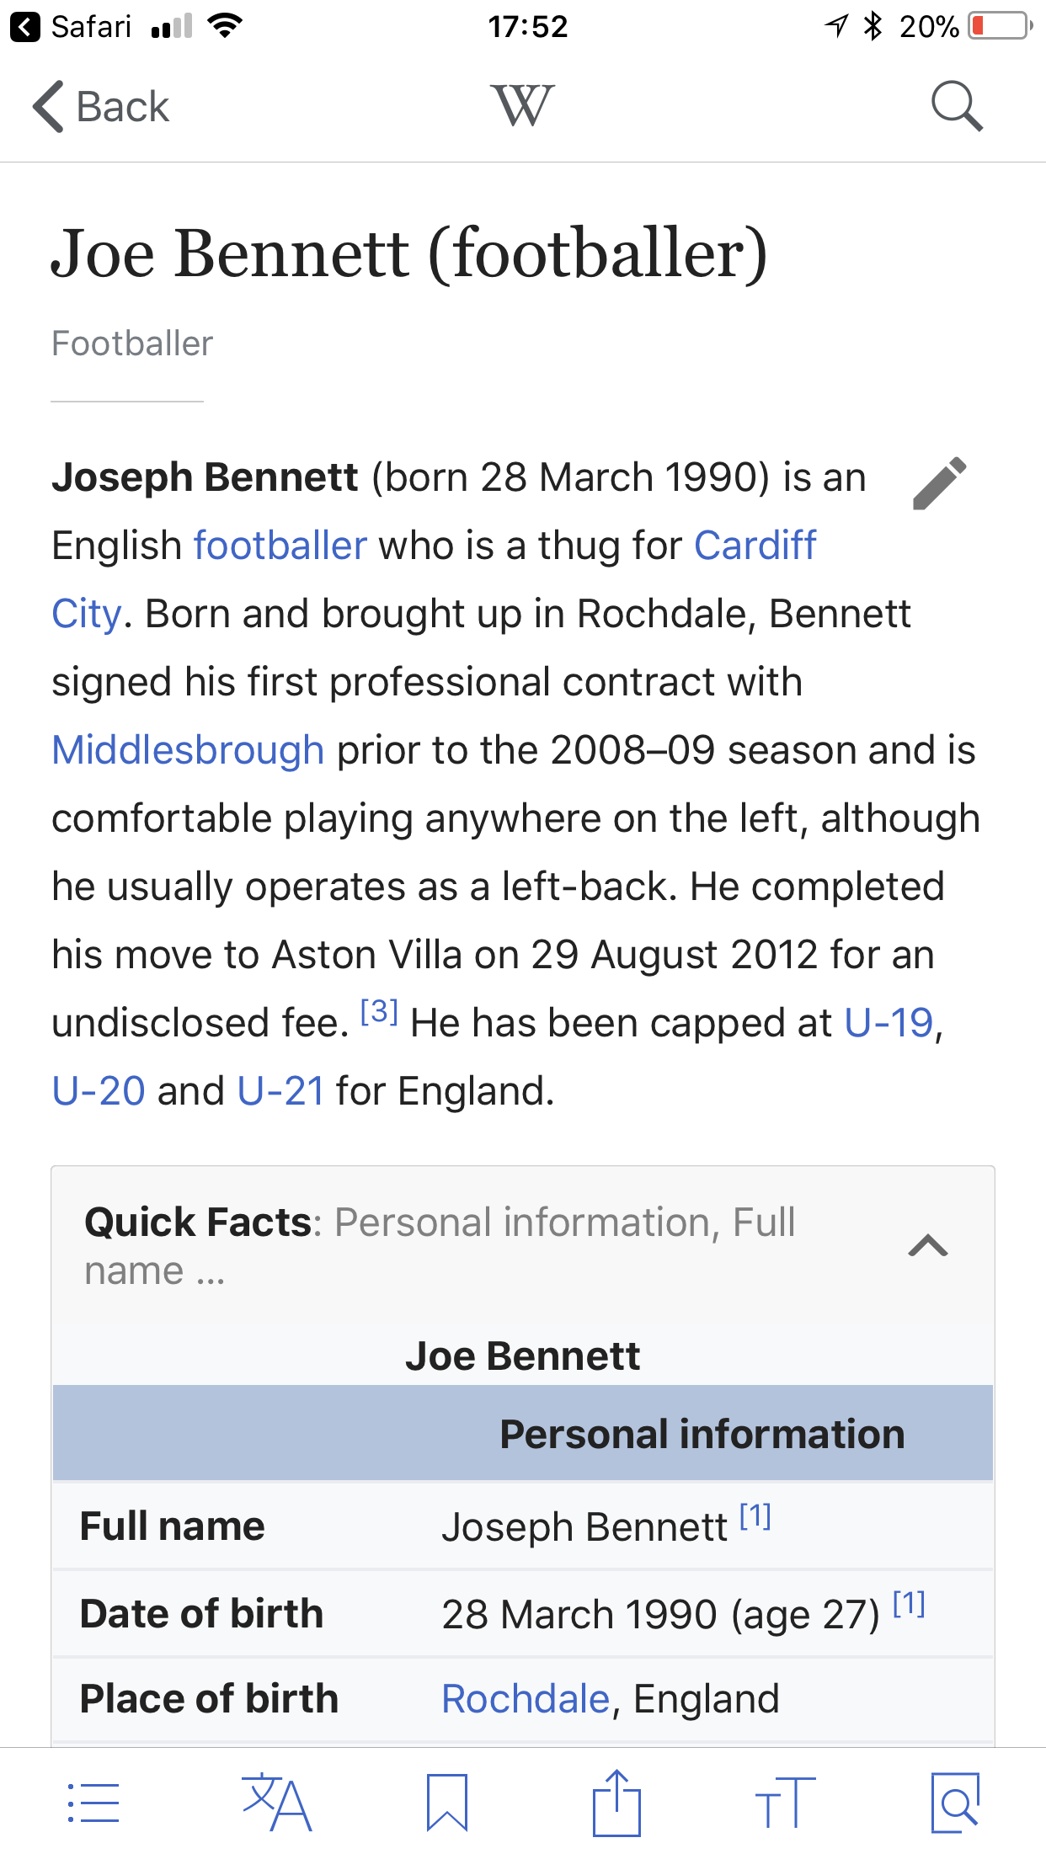Tap the search magnifier icon
The width and height of the screenshot is (1046, 1859).
(x=957, y=107)
